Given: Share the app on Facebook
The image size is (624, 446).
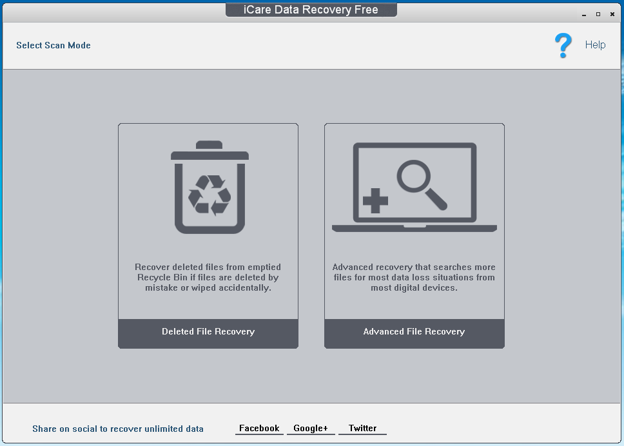Looking at the screenshot, I should [258, 428].
